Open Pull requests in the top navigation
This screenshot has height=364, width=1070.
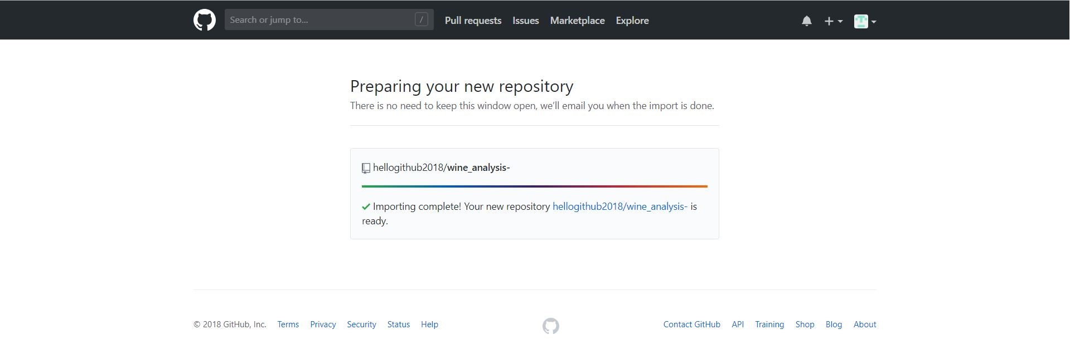coord(473,21)
